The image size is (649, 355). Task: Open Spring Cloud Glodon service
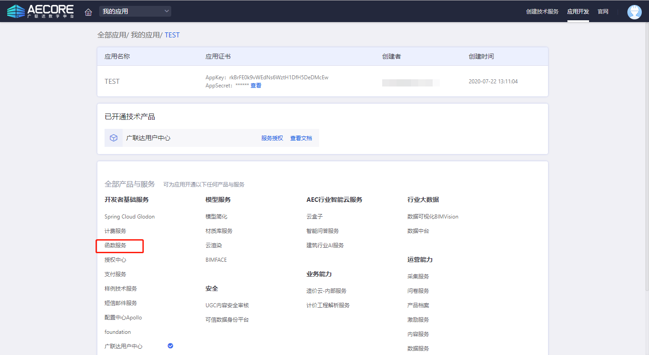[x=129, y=217]
